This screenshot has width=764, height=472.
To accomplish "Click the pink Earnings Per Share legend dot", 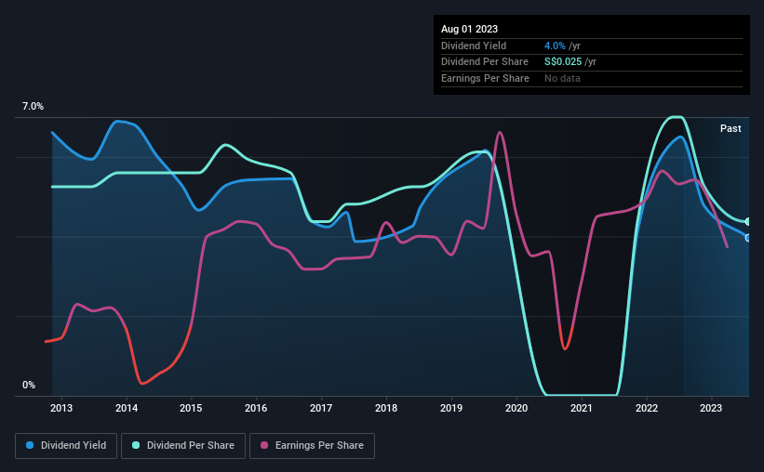I will point(264,445).
